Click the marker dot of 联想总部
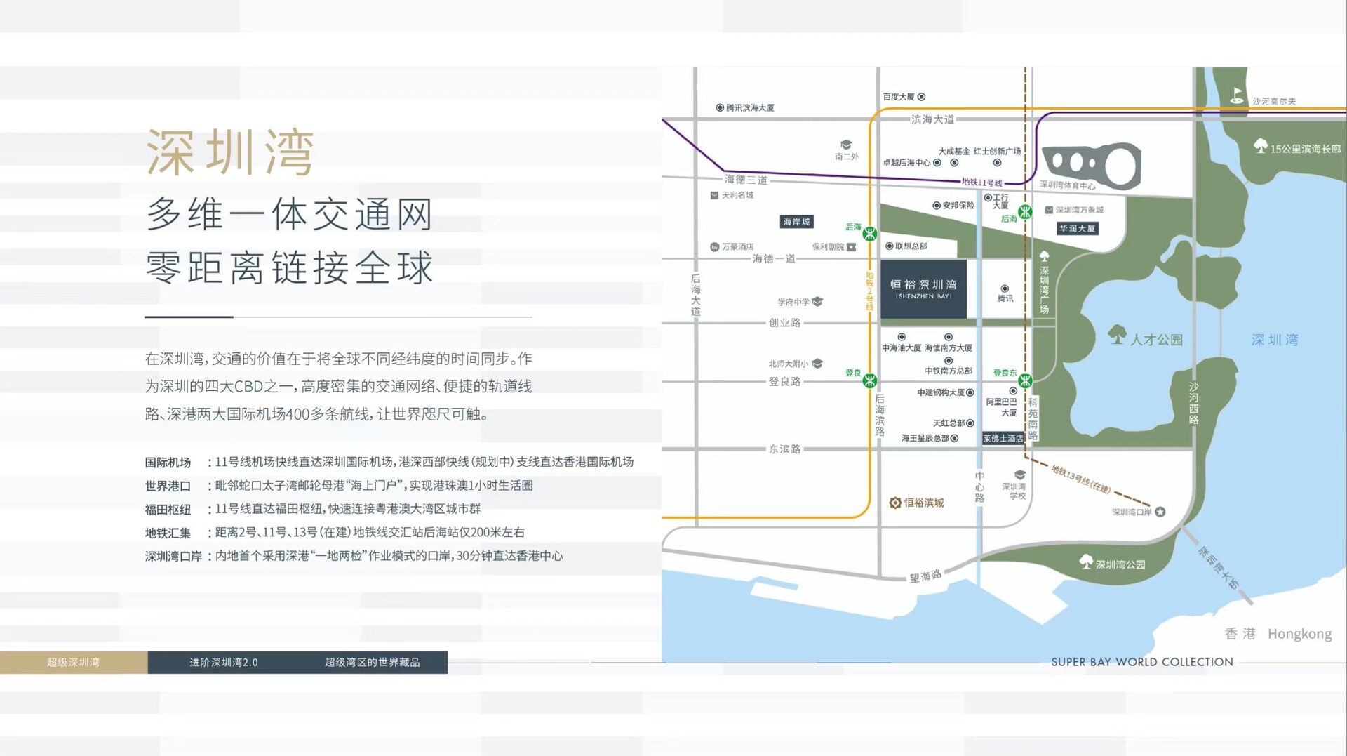 tap(890, 246)
